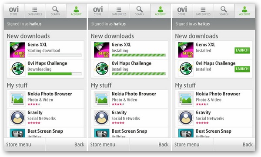Launch Ovi Maps Challenge in right screen
The image size is (261, 157).
(x=242, y=69)
